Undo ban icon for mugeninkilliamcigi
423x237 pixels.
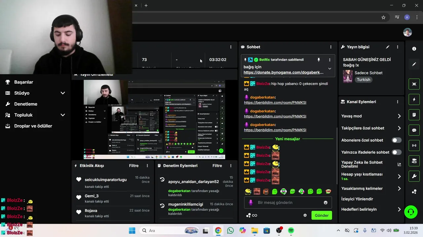coord(162,206)
